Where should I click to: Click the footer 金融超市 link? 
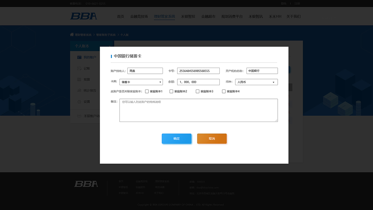pyautogui.click(x=140, y=187)
